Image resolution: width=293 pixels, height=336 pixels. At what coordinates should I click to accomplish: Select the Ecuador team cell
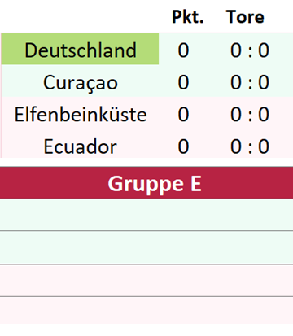[x=80, y=144]
